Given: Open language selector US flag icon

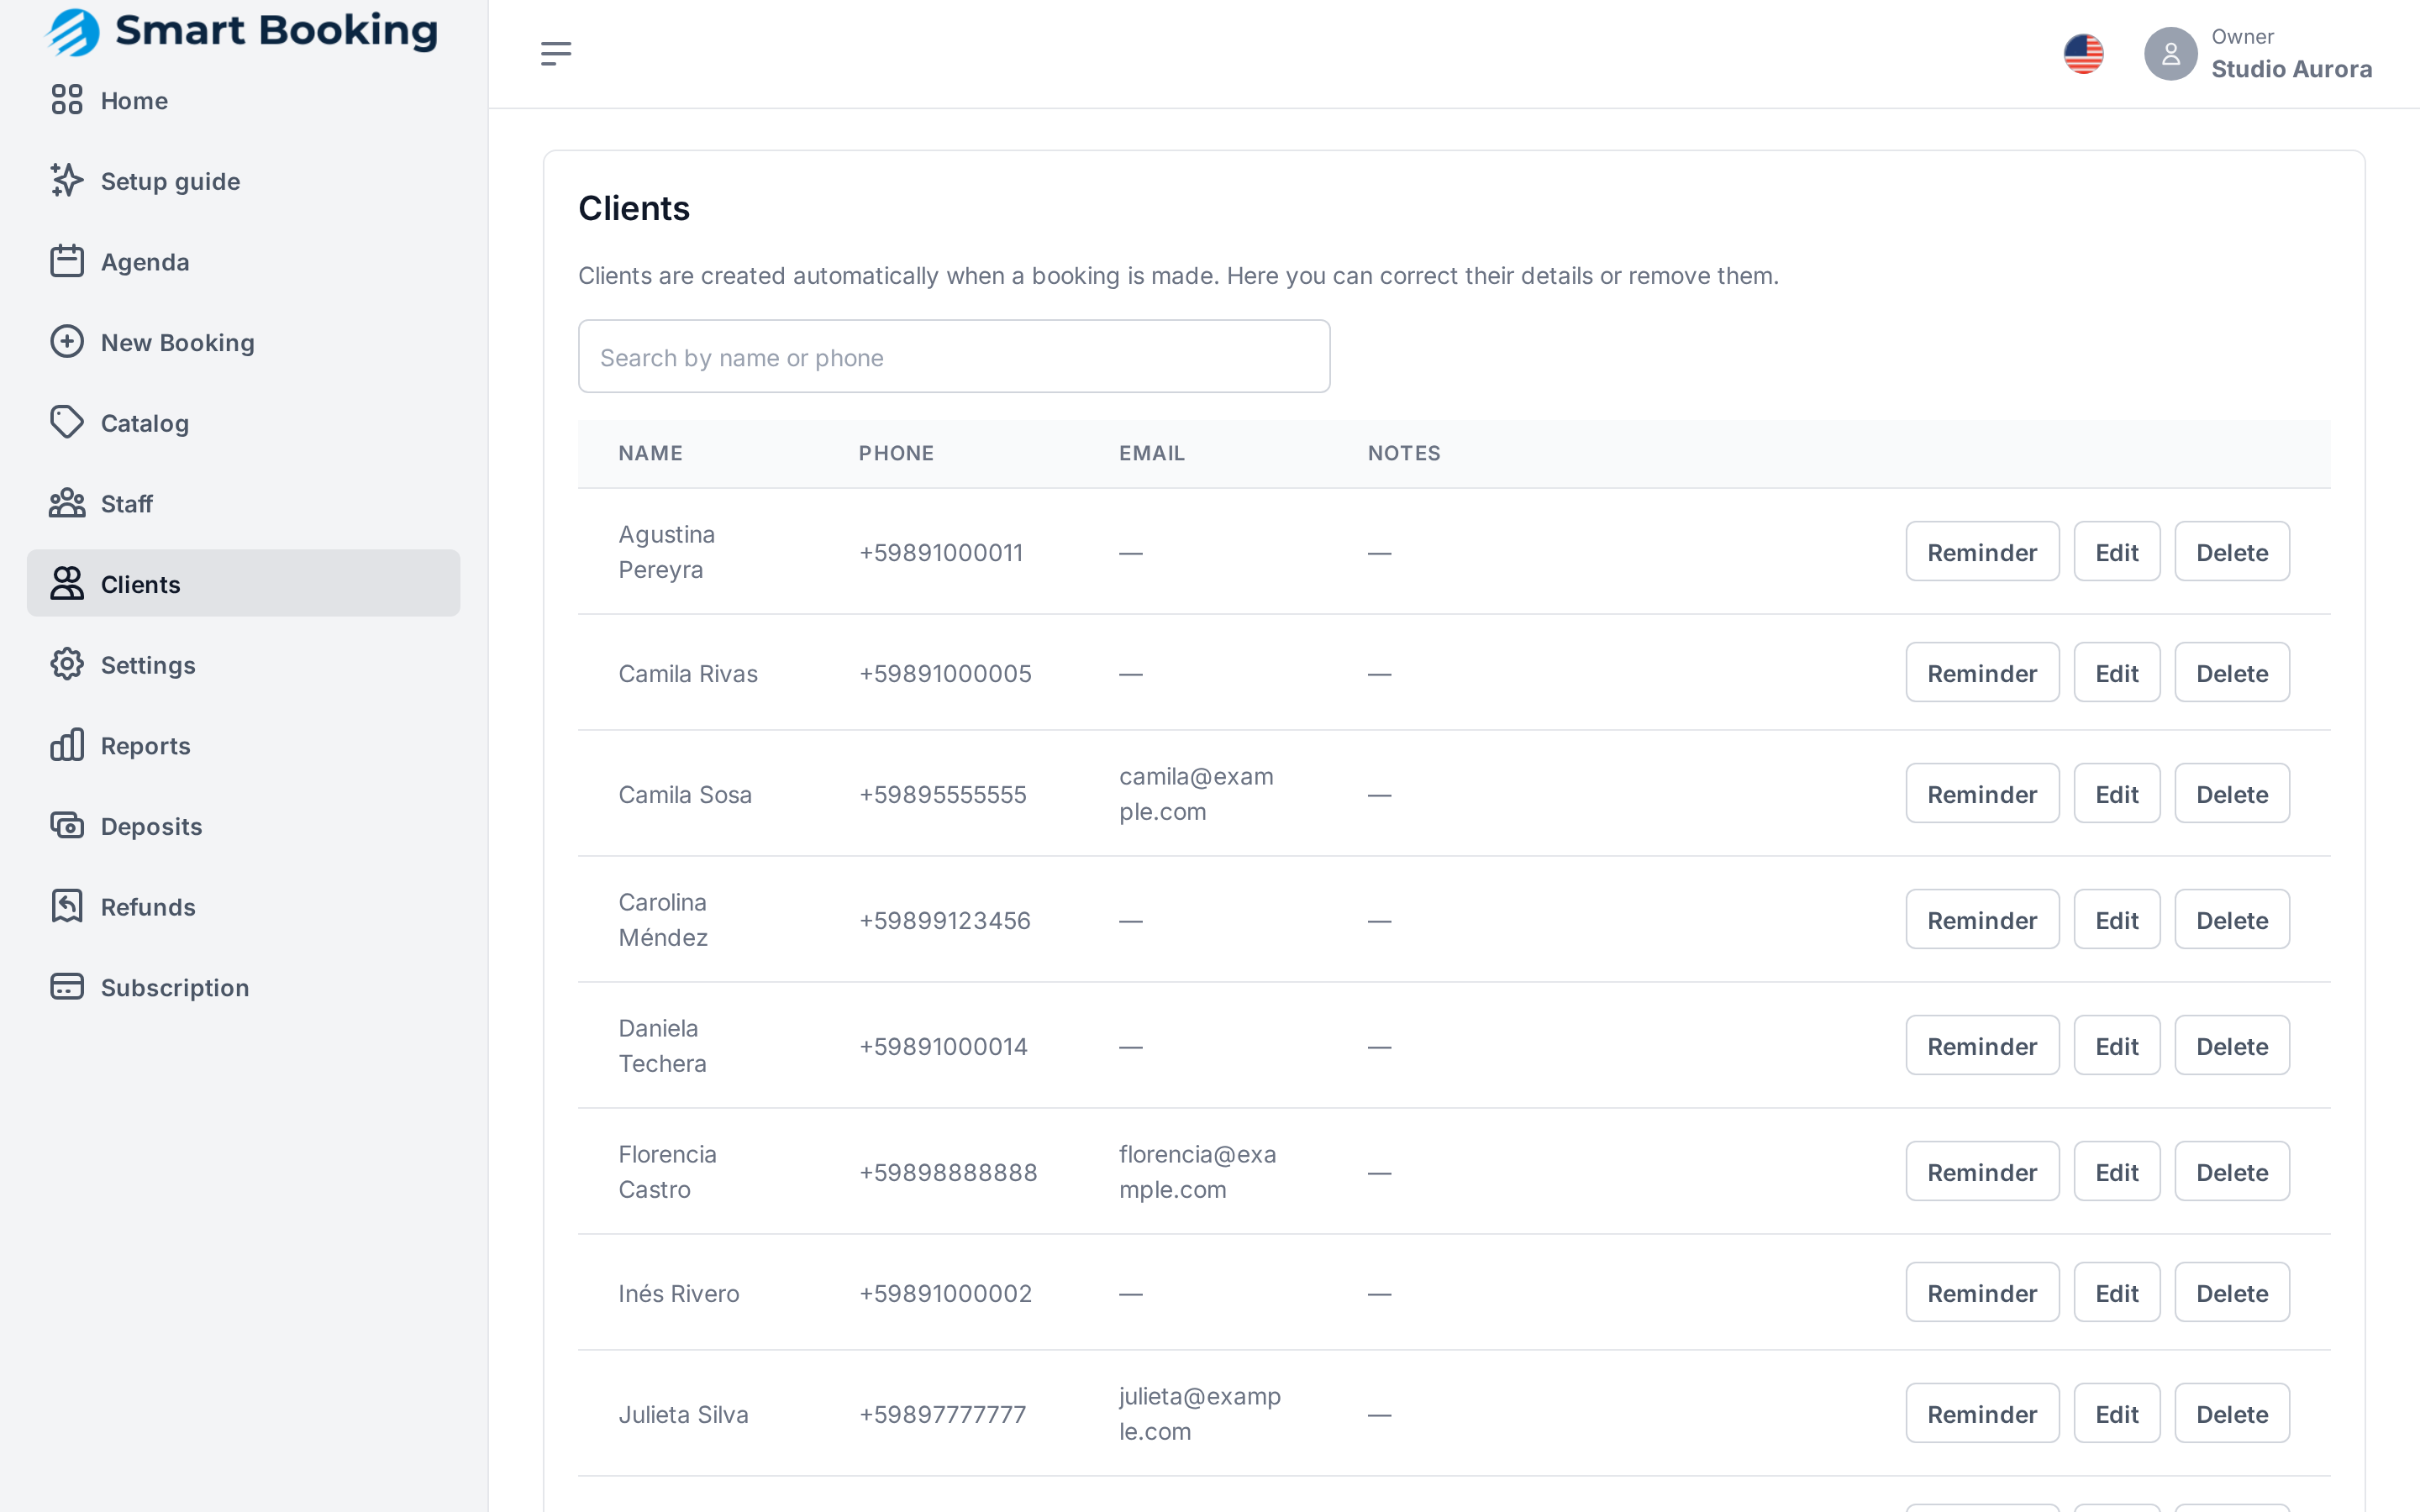Looking at the screenshot, I should click(x=2083, y=53).
